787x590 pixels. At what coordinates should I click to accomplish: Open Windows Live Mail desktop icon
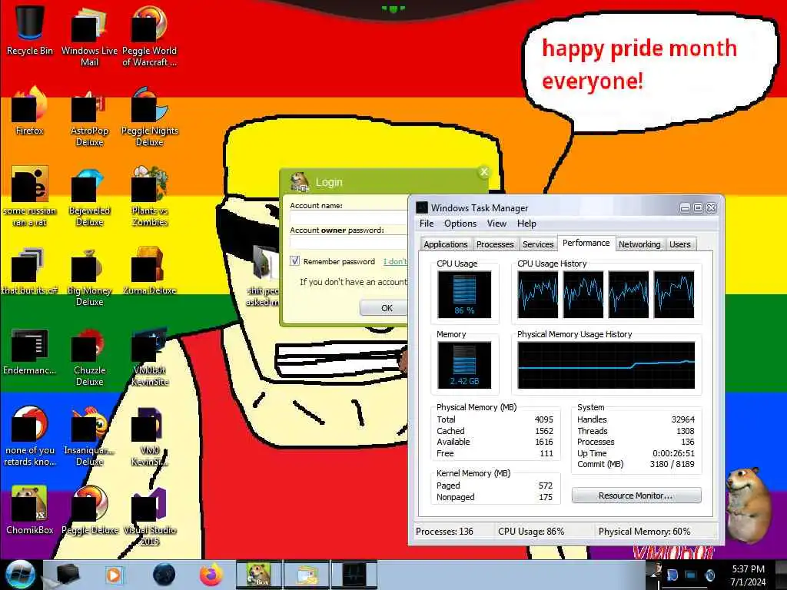click(89, 36)
